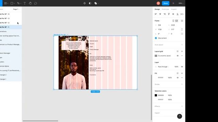Toggle the Clip content checkbox
218x122 pixels.
156,38
